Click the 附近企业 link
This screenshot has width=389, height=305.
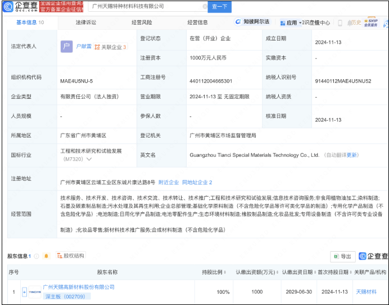pos(168,183)
